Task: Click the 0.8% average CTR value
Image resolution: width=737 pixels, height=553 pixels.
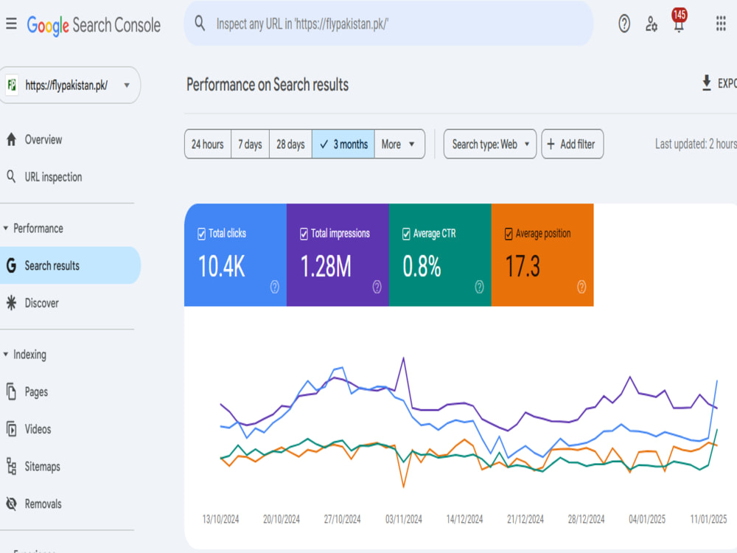Action: [422, 266]
